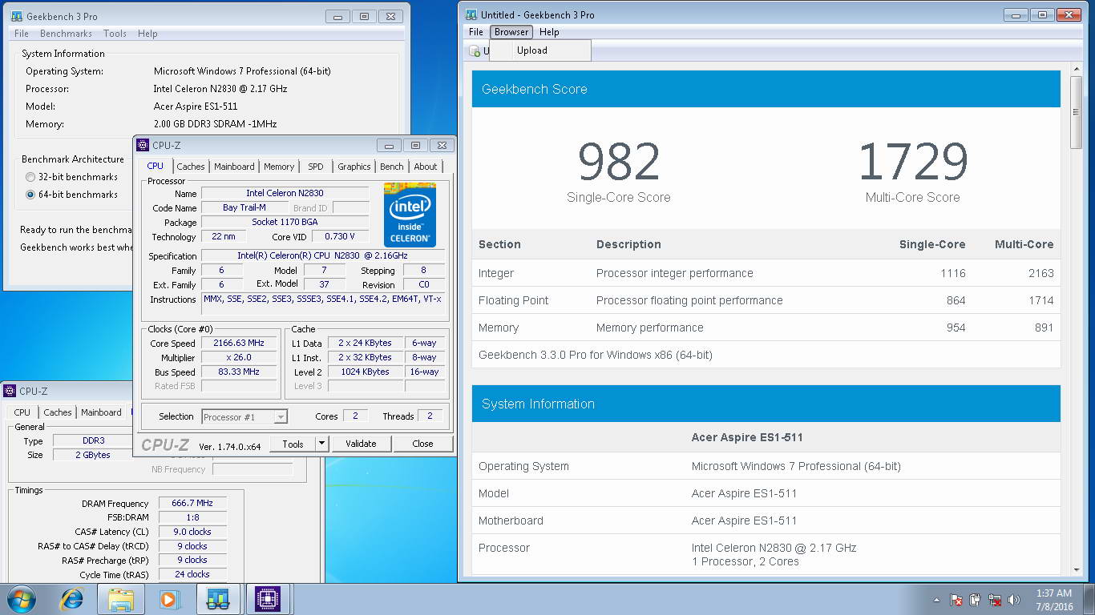
Task: Expand the Tools button dropdown arrow in CPU-Z
Action: point(321,444)
